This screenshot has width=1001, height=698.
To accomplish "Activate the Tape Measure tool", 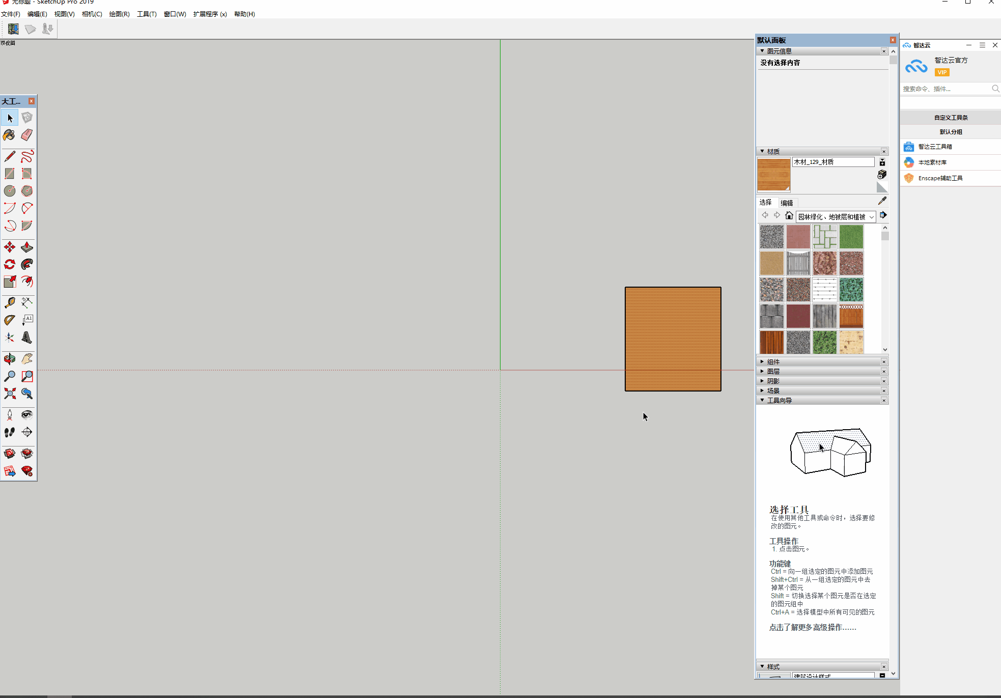I will [x=9, y=303].
